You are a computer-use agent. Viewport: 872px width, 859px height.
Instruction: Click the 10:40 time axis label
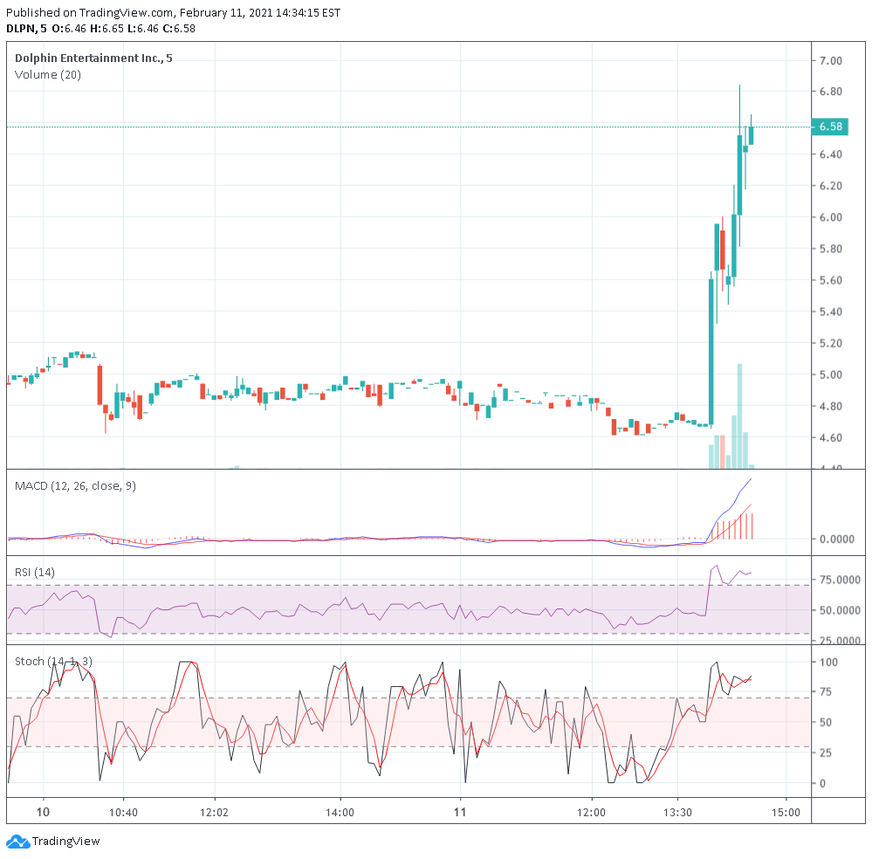tap(123, 812)
